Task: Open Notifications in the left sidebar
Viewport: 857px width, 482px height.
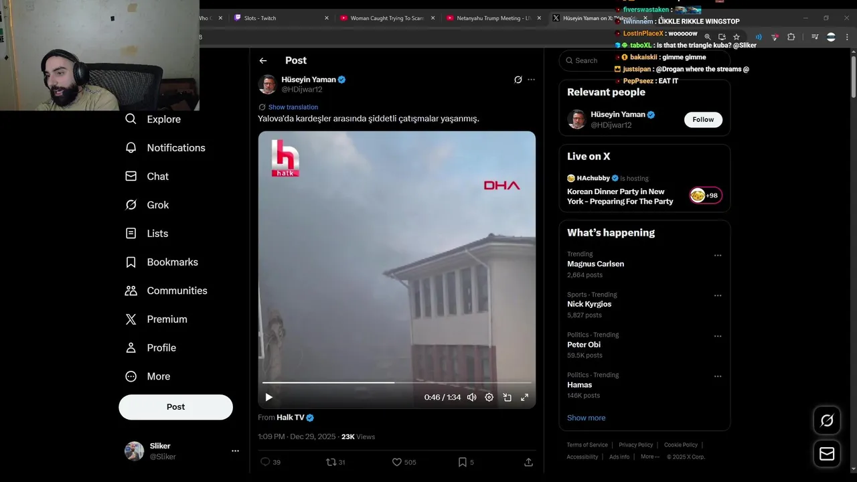Action: coord(165,148)
